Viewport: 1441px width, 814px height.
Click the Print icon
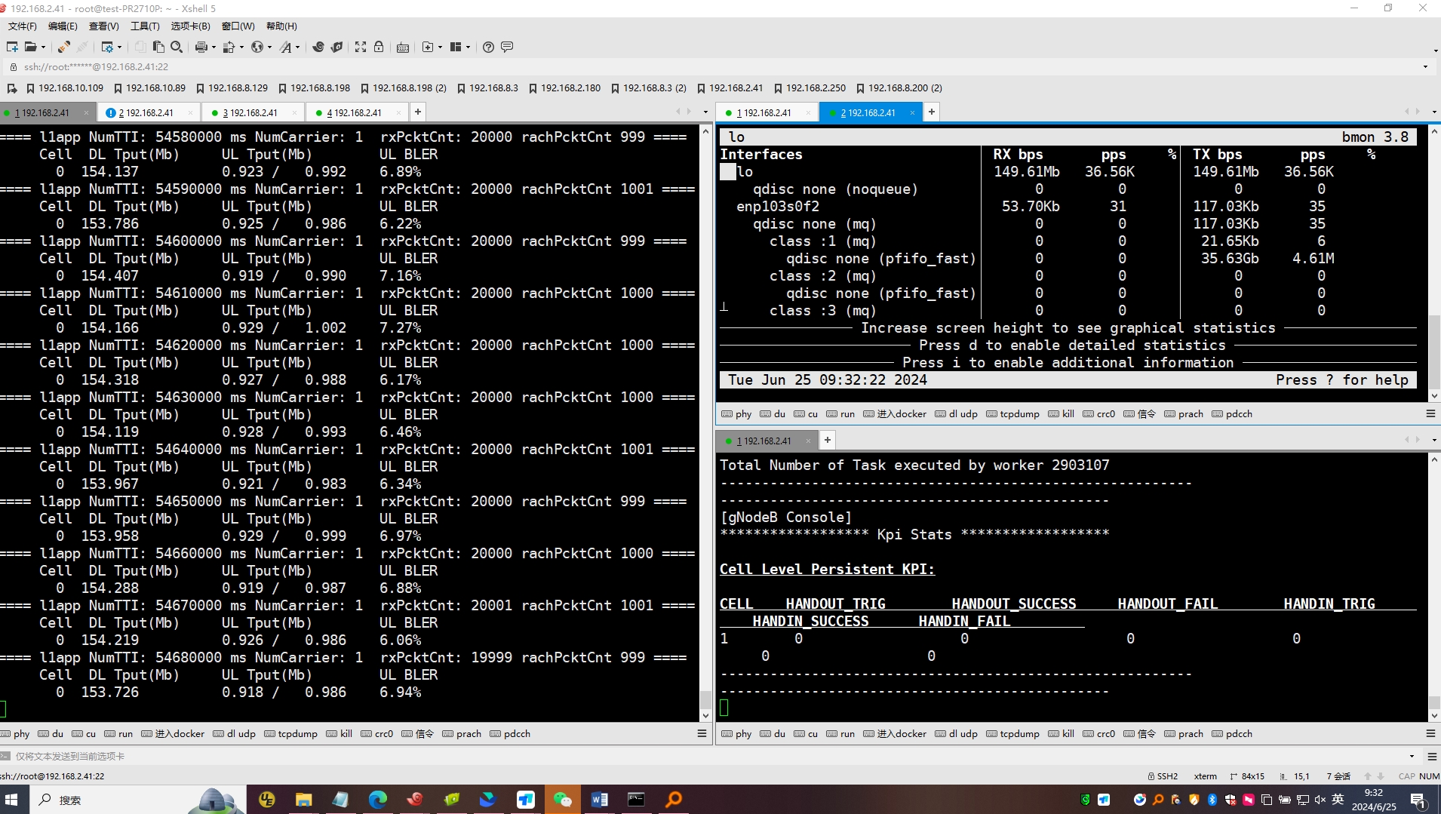pyautogui.click(x=201, y=47)
